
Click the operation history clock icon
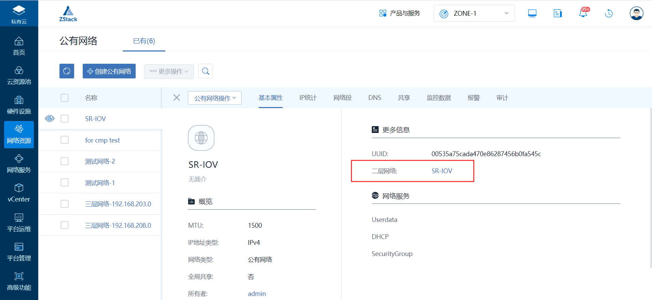(x=609, y=13)
